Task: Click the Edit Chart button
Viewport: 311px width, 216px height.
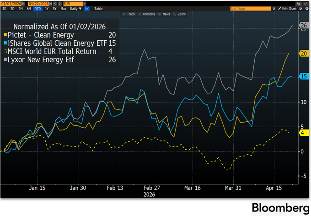Action: point(287,9)
